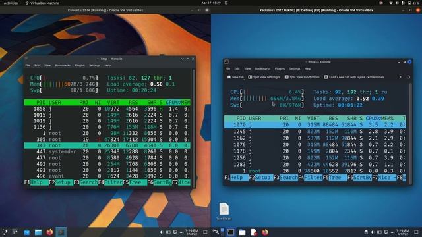
Task: Select PID 1858 row in Kubuntu htop
Action: pos(107,109)
